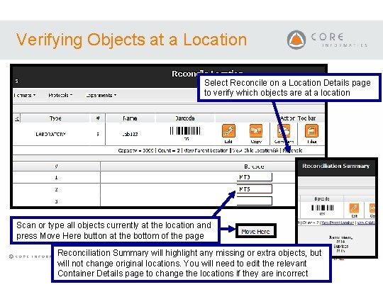Click the sort icon left of Type header
Viewport: 383px width, 287px height.
tap(17, 118)
